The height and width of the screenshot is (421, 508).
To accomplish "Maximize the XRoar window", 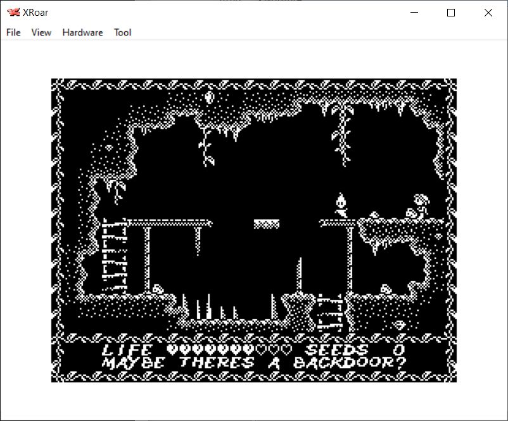I will click(x=451, y=13).
